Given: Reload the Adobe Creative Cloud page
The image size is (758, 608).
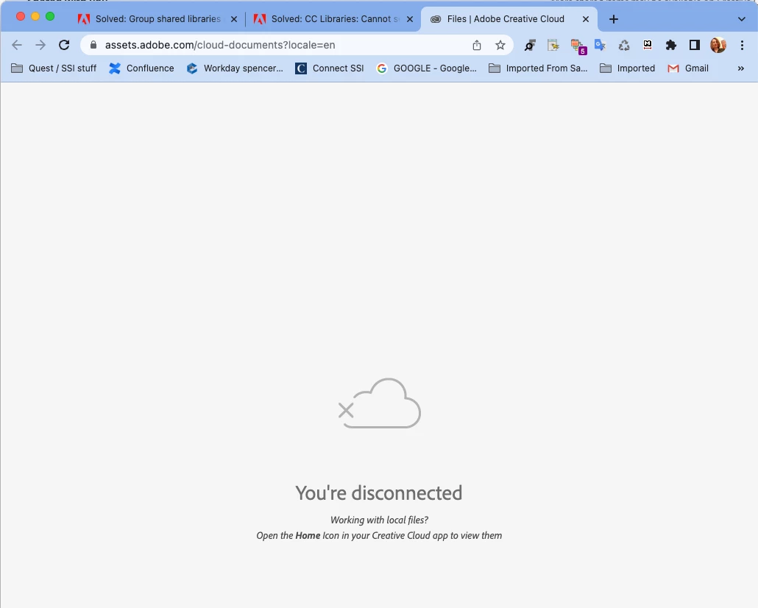Looking at the screenshot, I should (x=64, y=45).
